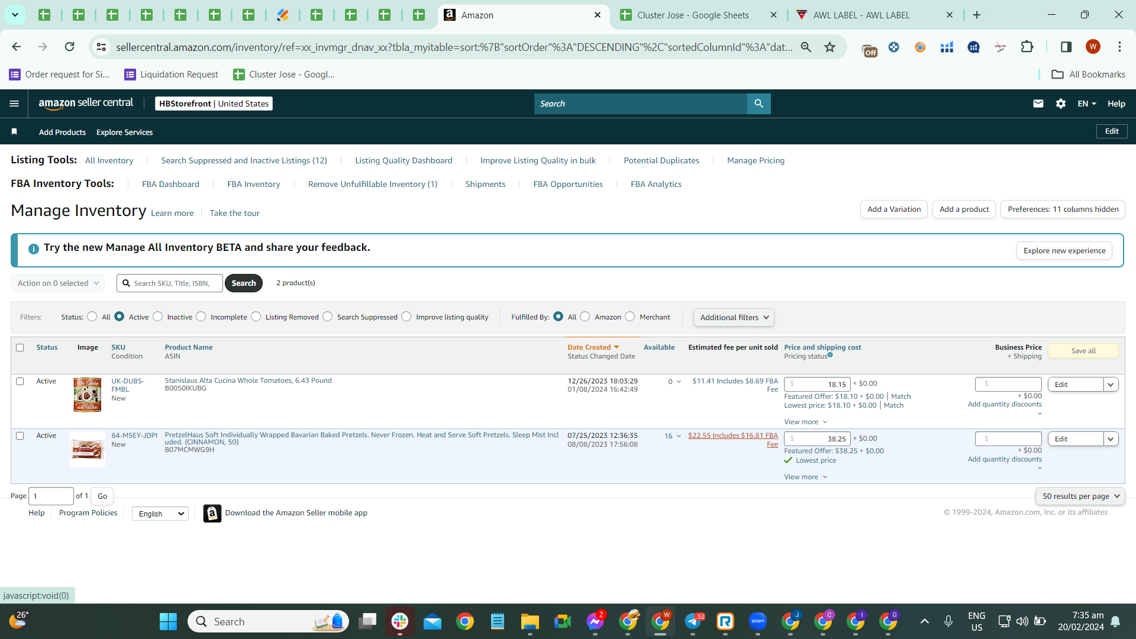Open the $22.55 fee breakdown link
This screenshot has height=639, width=1136.
point(733,440)
